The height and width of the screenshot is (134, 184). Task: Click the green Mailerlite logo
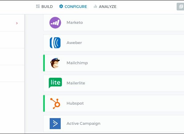pos(55,83)
